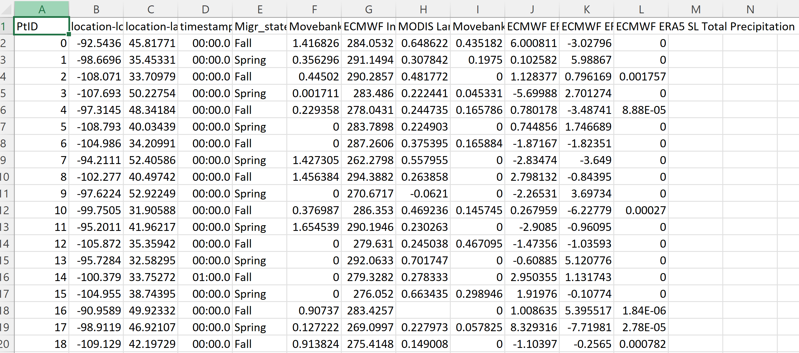The image size is (799, 353).
Task: Click the timestamp cell reading 01:00.0
Action: (205, 277)
